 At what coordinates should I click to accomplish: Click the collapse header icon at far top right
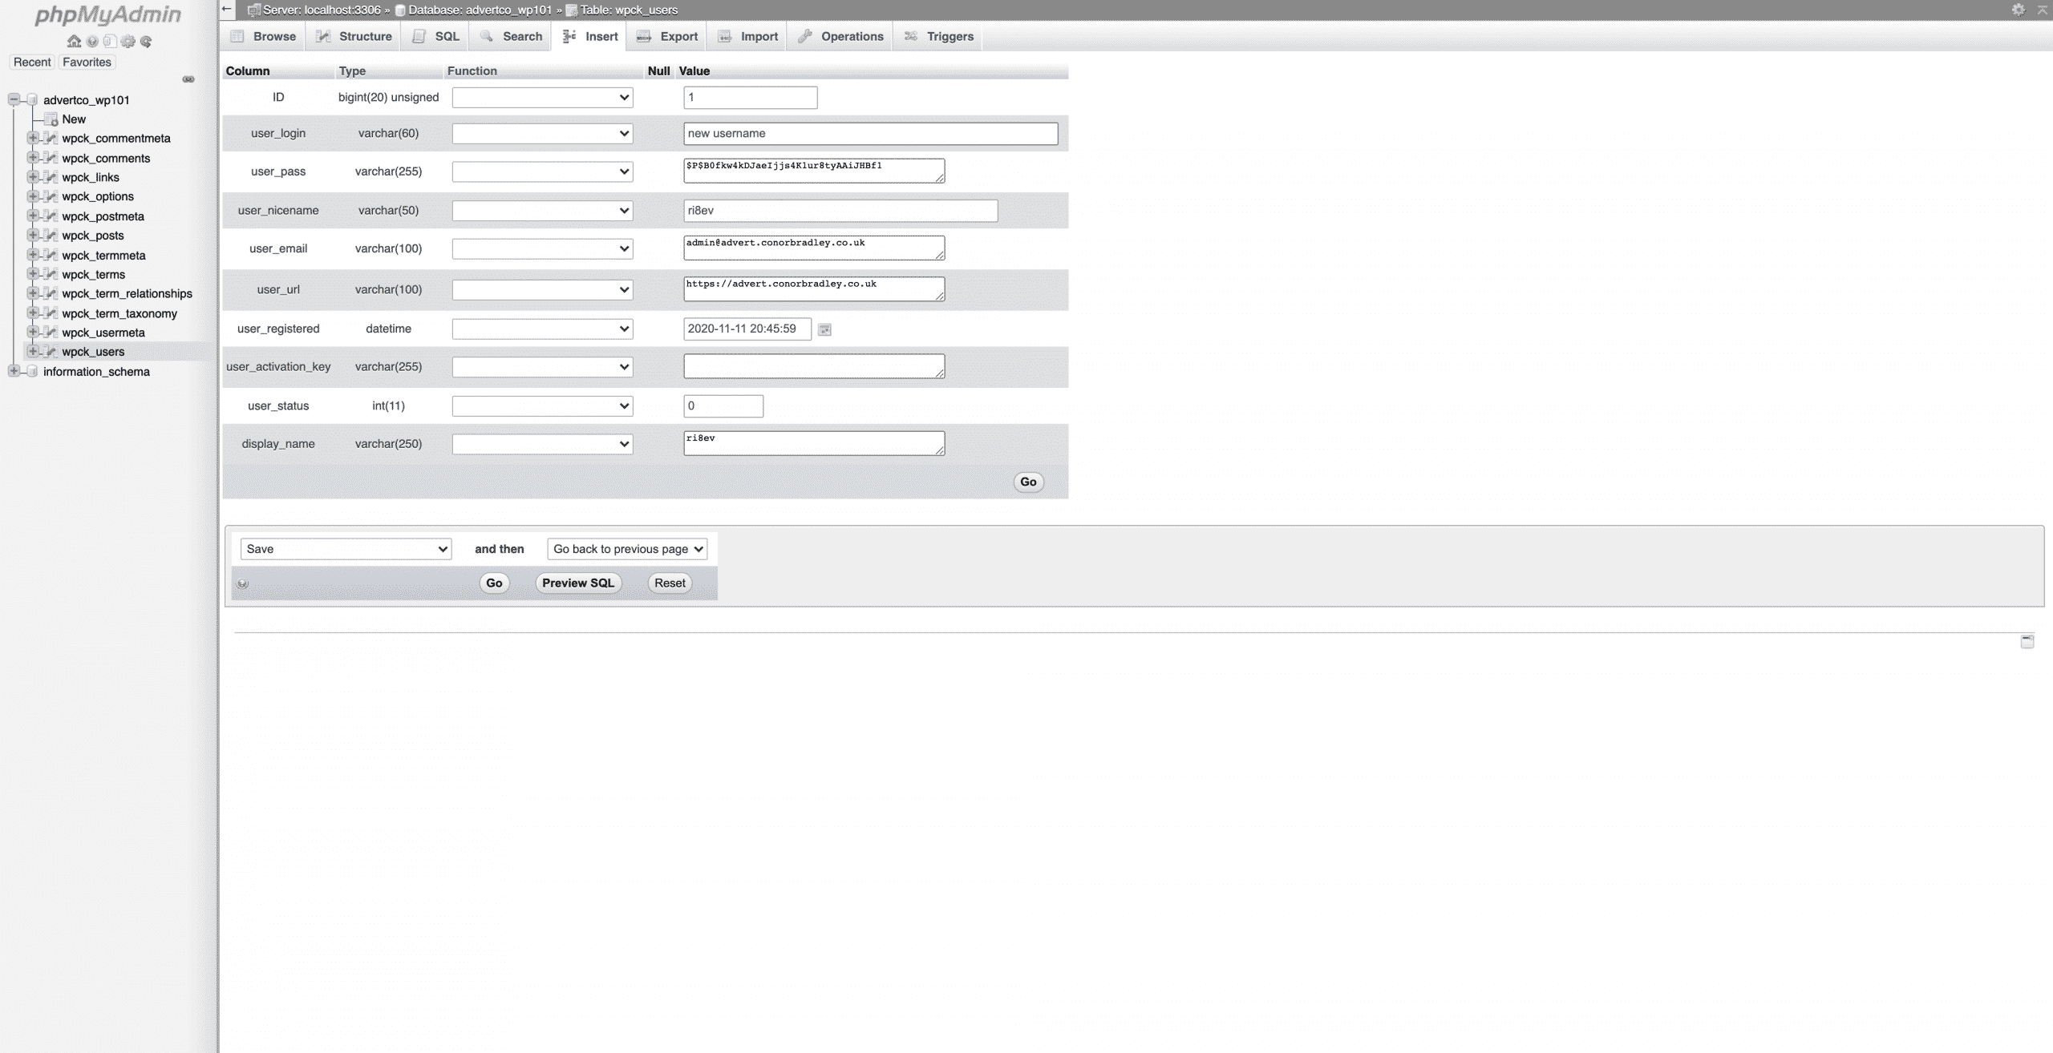coord(2043,10)
